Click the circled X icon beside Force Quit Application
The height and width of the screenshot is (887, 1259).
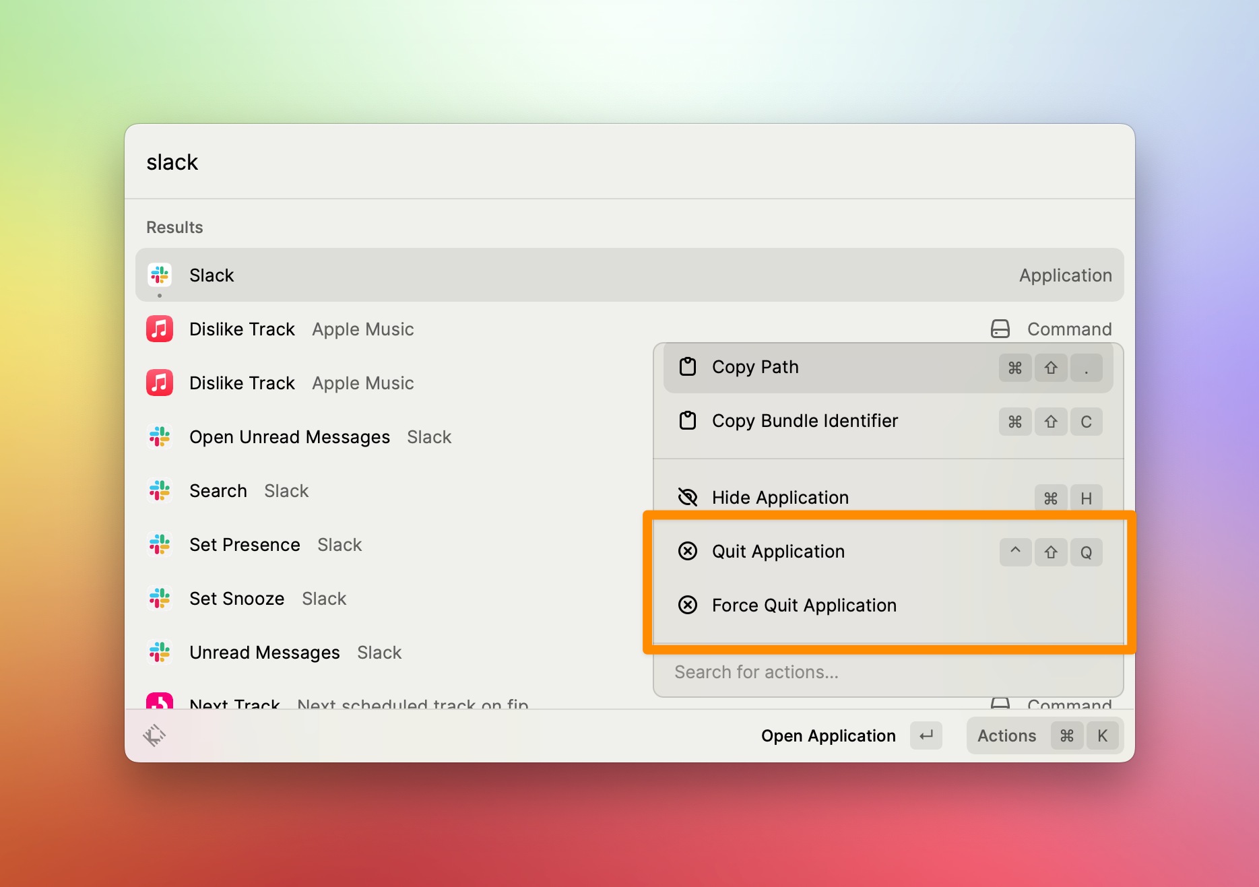click(688, 605)
